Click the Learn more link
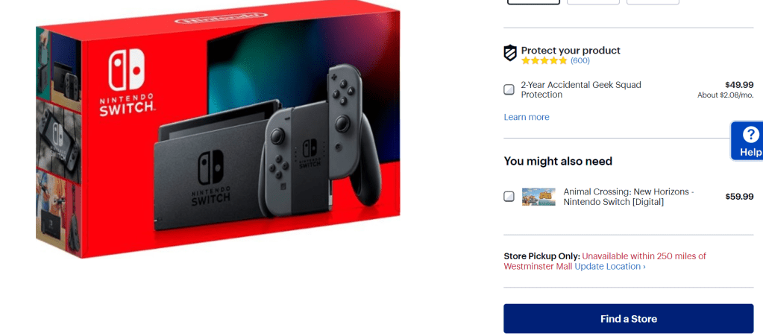This screenshot has width=763, height=336. click(x=527, y=117)
